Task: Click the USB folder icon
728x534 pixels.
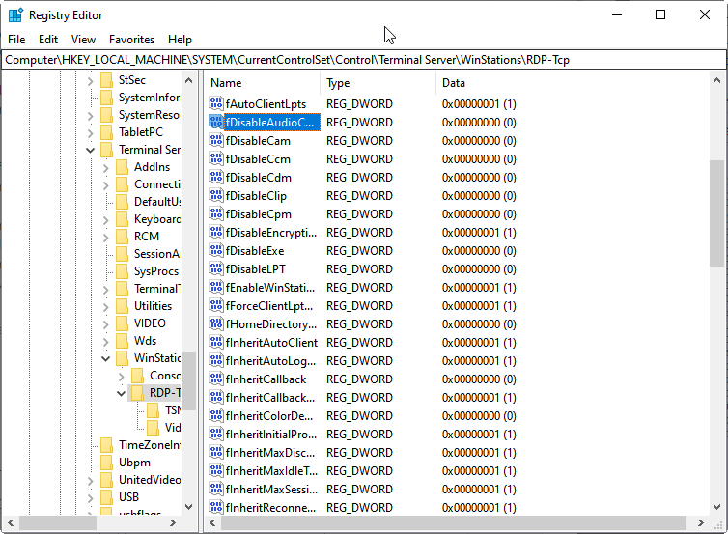Action: [107, 497]
